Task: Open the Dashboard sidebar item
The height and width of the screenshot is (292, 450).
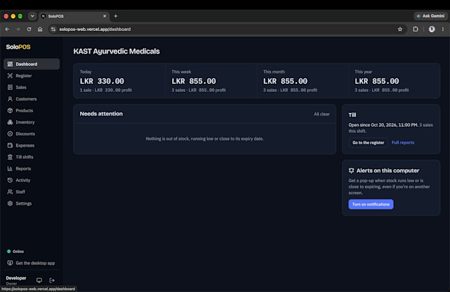Action: coord(32,64)
